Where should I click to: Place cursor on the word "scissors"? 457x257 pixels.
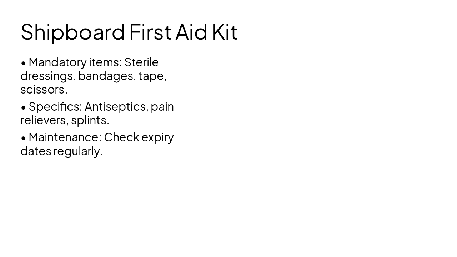pyautogui.click(x=42, y=90)
